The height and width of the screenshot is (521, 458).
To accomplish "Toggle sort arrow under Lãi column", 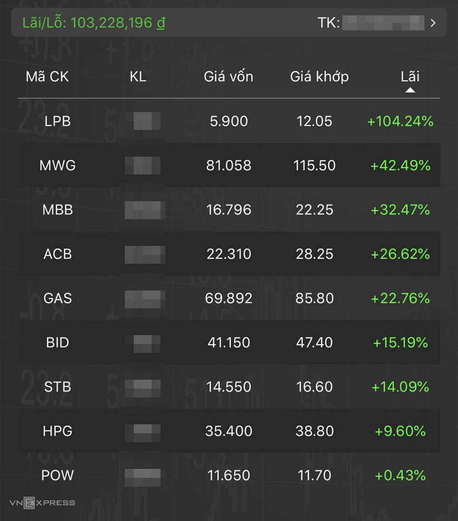I will pos(410,90).
